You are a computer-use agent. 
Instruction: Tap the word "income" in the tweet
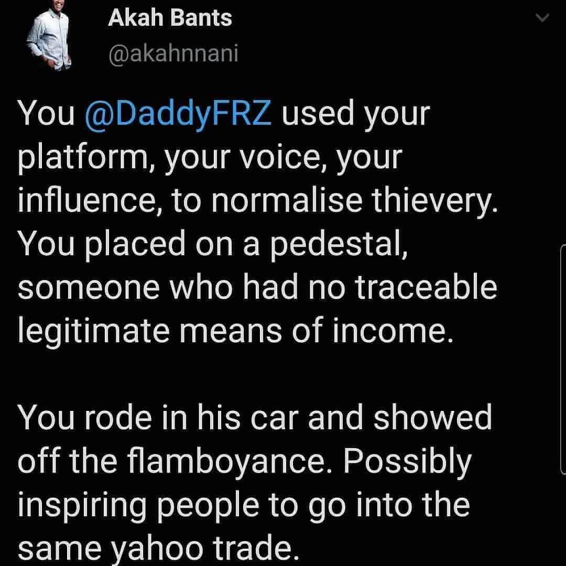pos(400,331)
